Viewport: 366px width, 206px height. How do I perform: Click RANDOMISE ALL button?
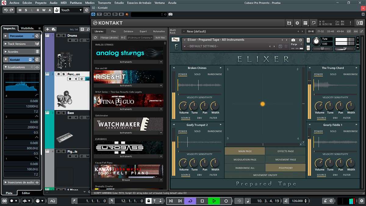point(245,168)
